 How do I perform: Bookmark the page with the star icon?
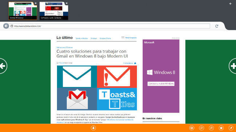tap(221, 128)
